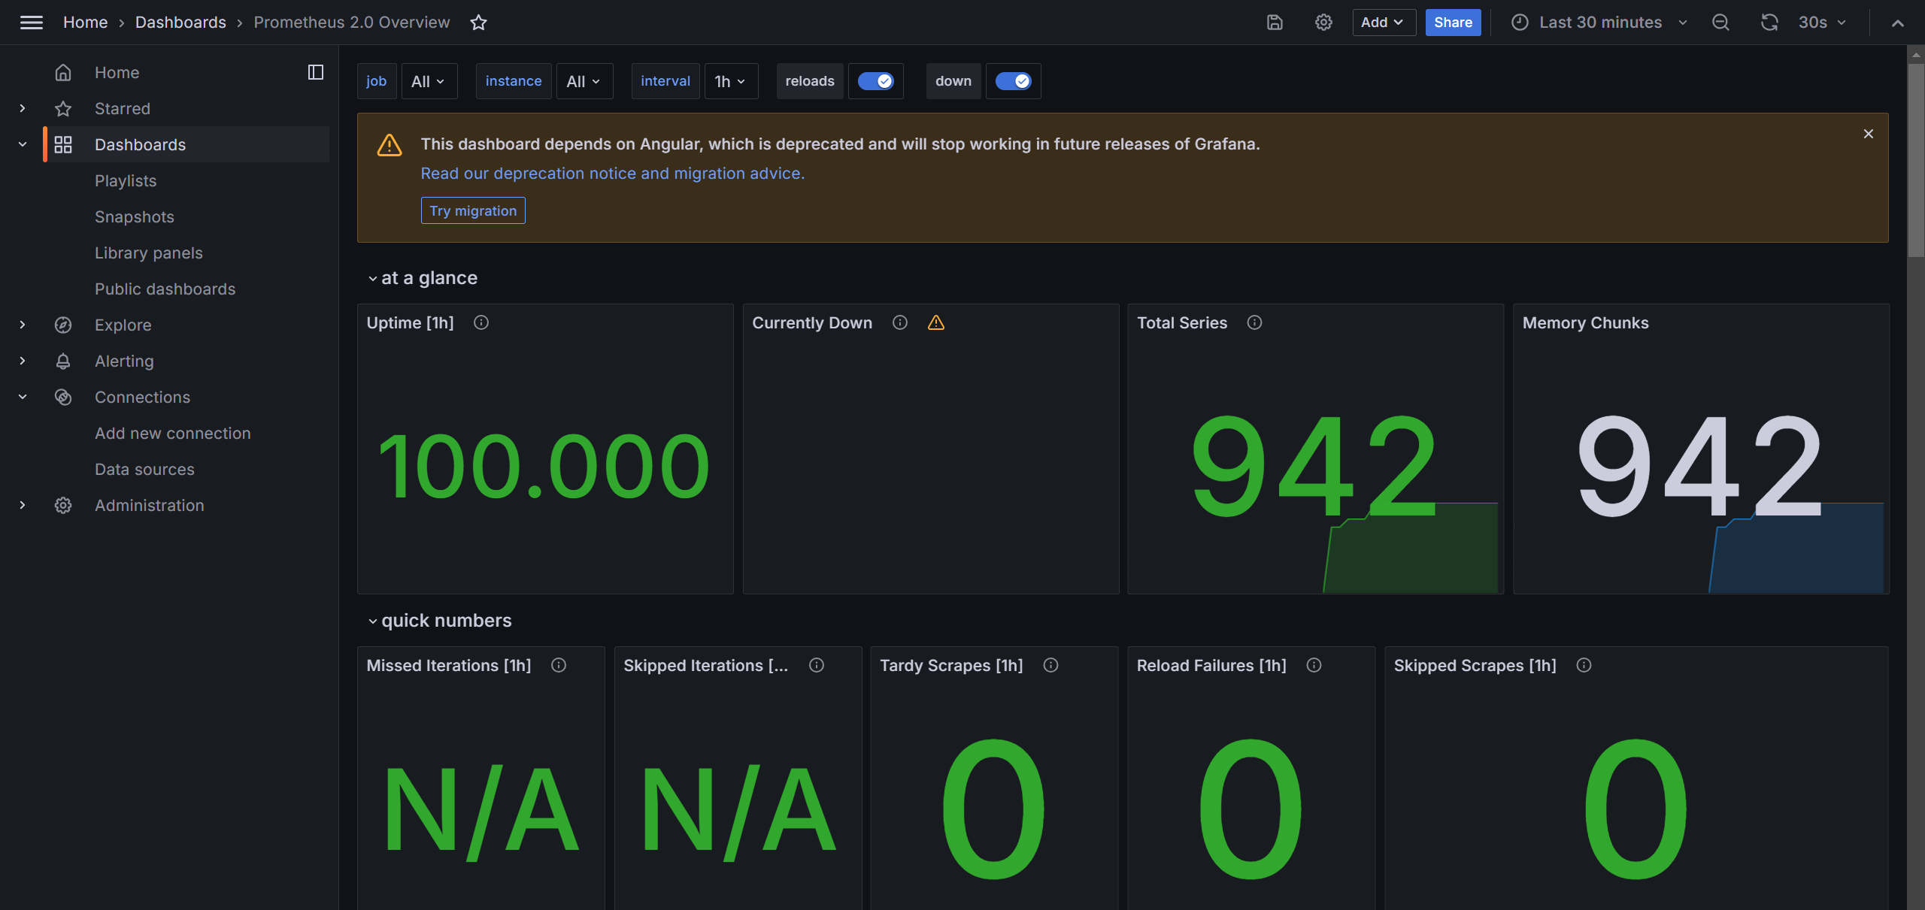Expand the Starred section chevron
The height and width of the screenshot is (910, 1925).
coord(23,108)
